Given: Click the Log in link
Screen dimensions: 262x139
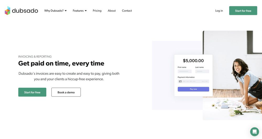Looking at the screenshot, I should click(219, 11).
